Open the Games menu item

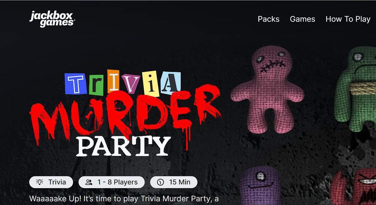click(x=302, y=19)
